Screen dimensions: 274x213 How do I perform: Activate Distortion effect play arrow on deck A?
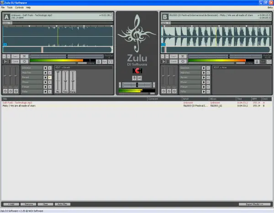coord(45,68)
